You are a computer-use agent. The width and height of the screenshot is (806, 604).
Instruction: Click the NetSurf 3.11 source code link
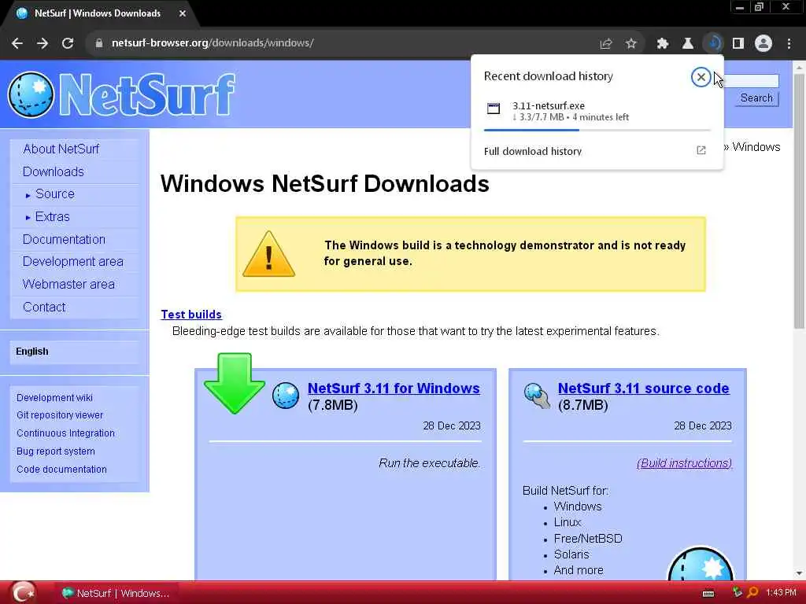tap(644, 389)
